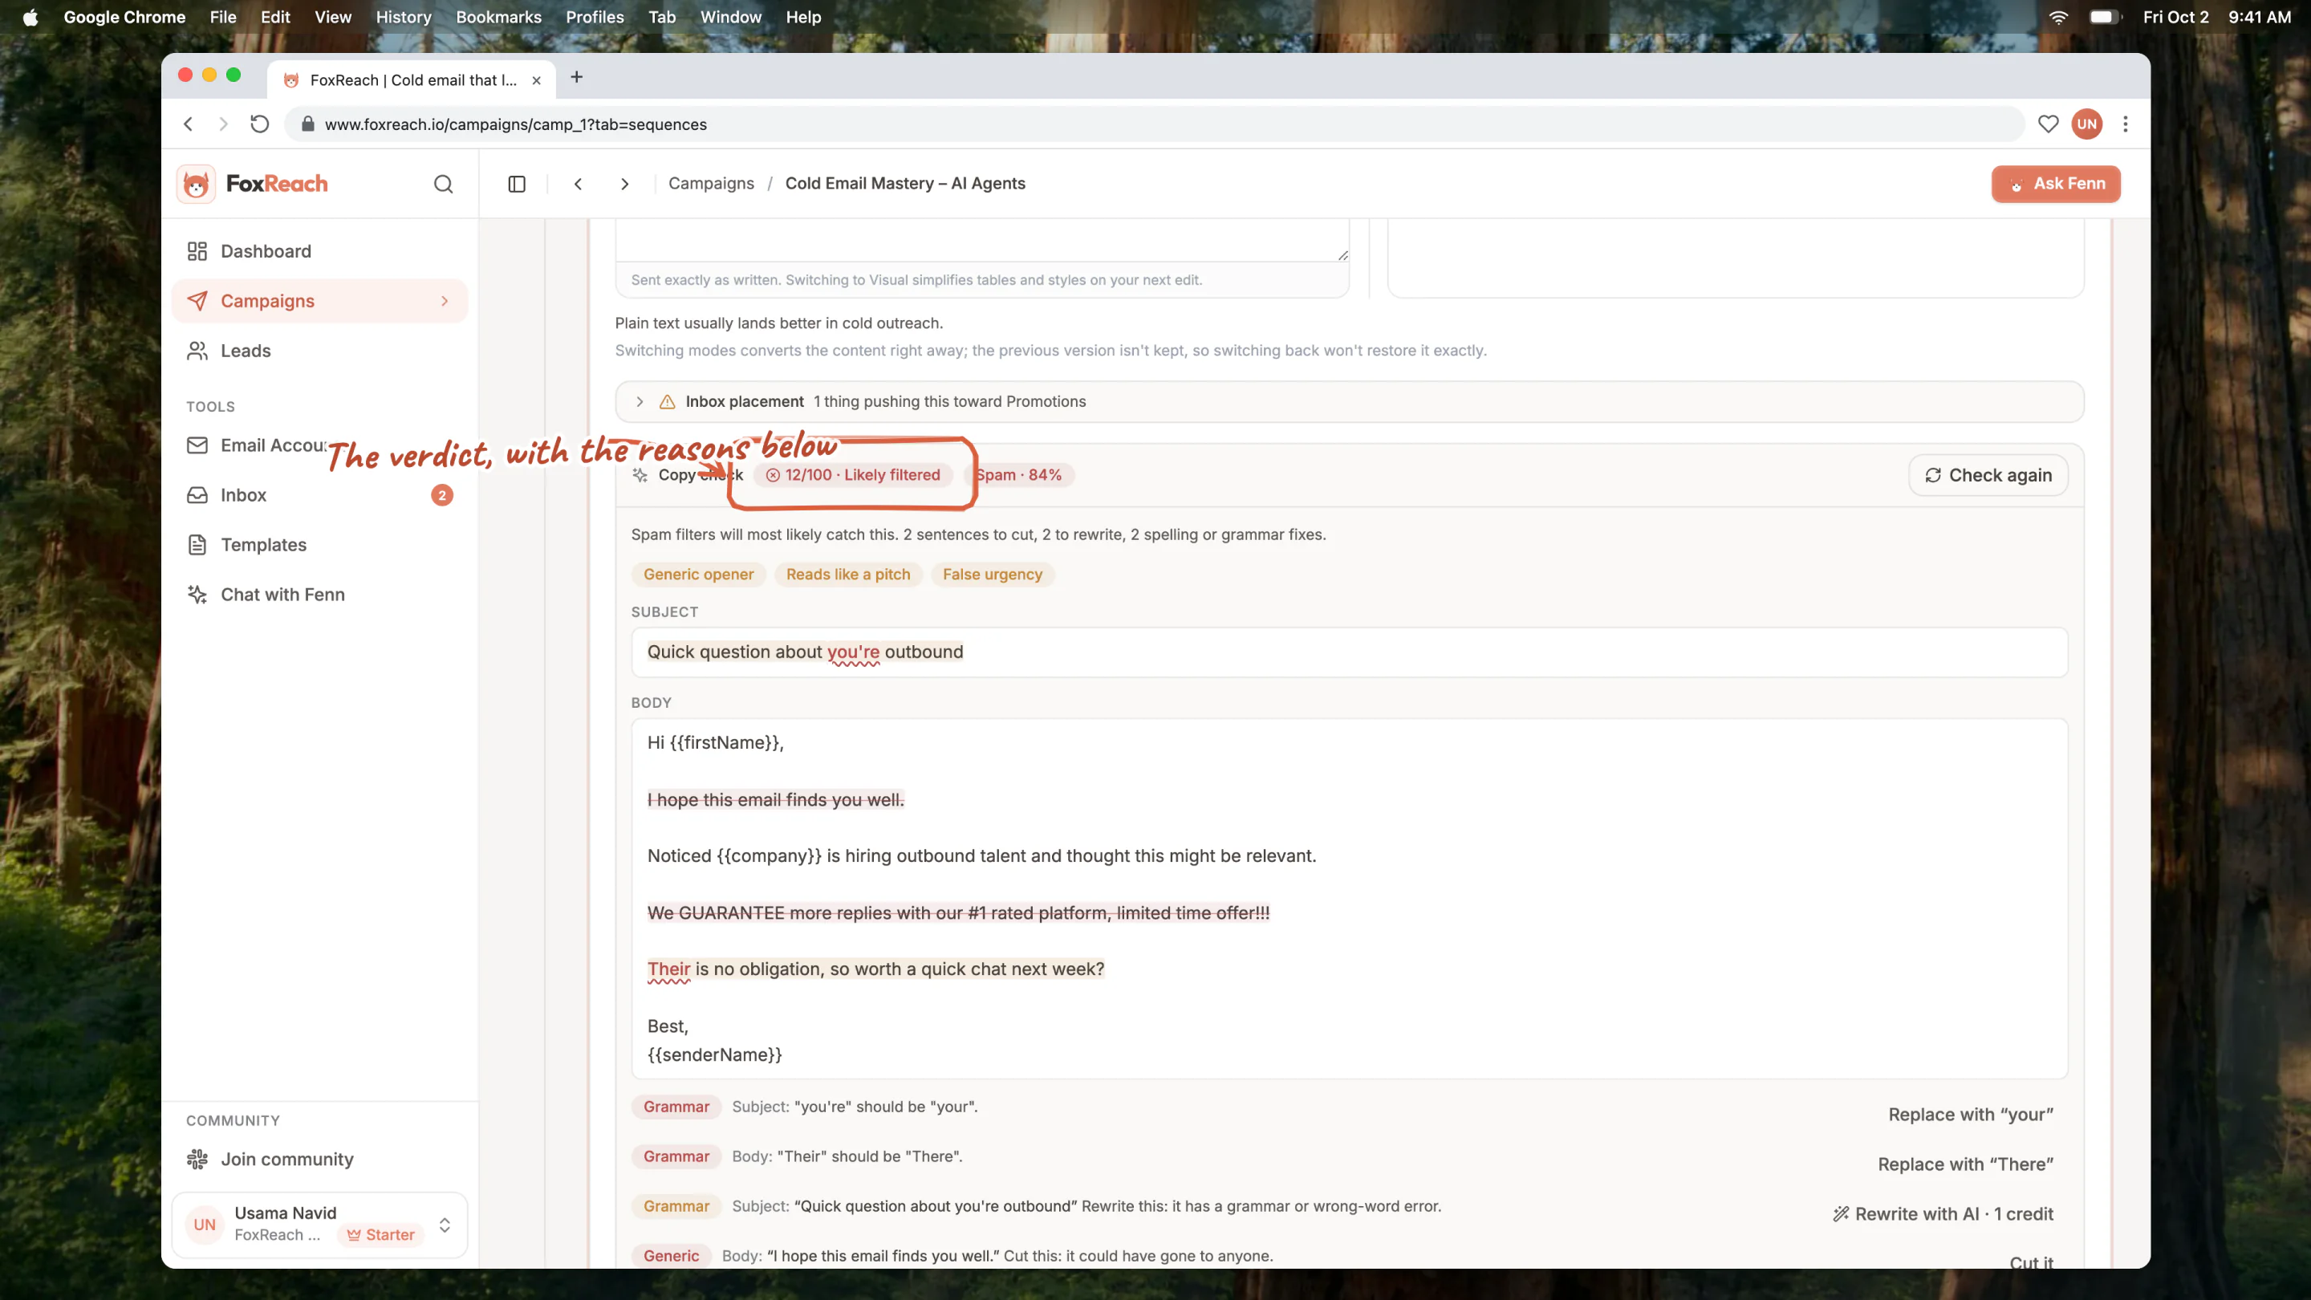Click the Starter plan badge

381,1236
